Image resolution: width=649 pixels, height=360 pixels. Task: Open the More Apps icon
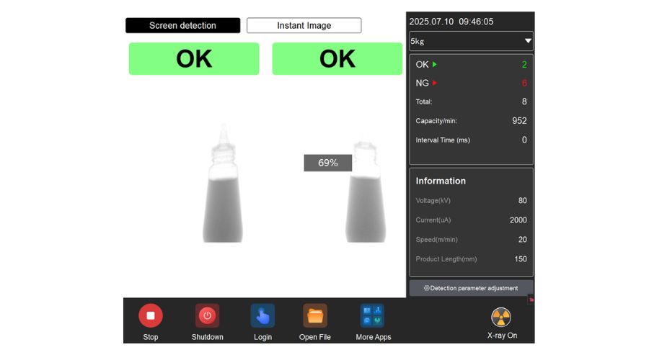click(x=372, y=315)
